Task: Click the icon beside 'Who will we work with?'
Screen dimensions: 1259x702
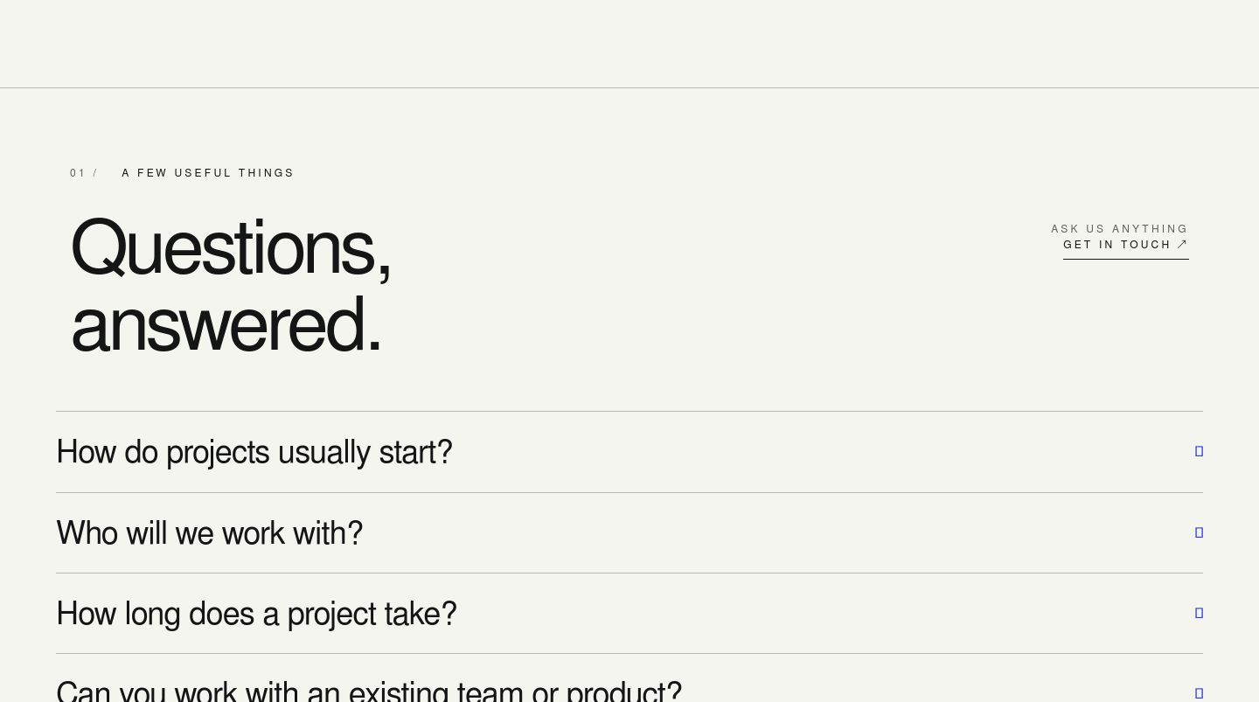Action: 1199,532
